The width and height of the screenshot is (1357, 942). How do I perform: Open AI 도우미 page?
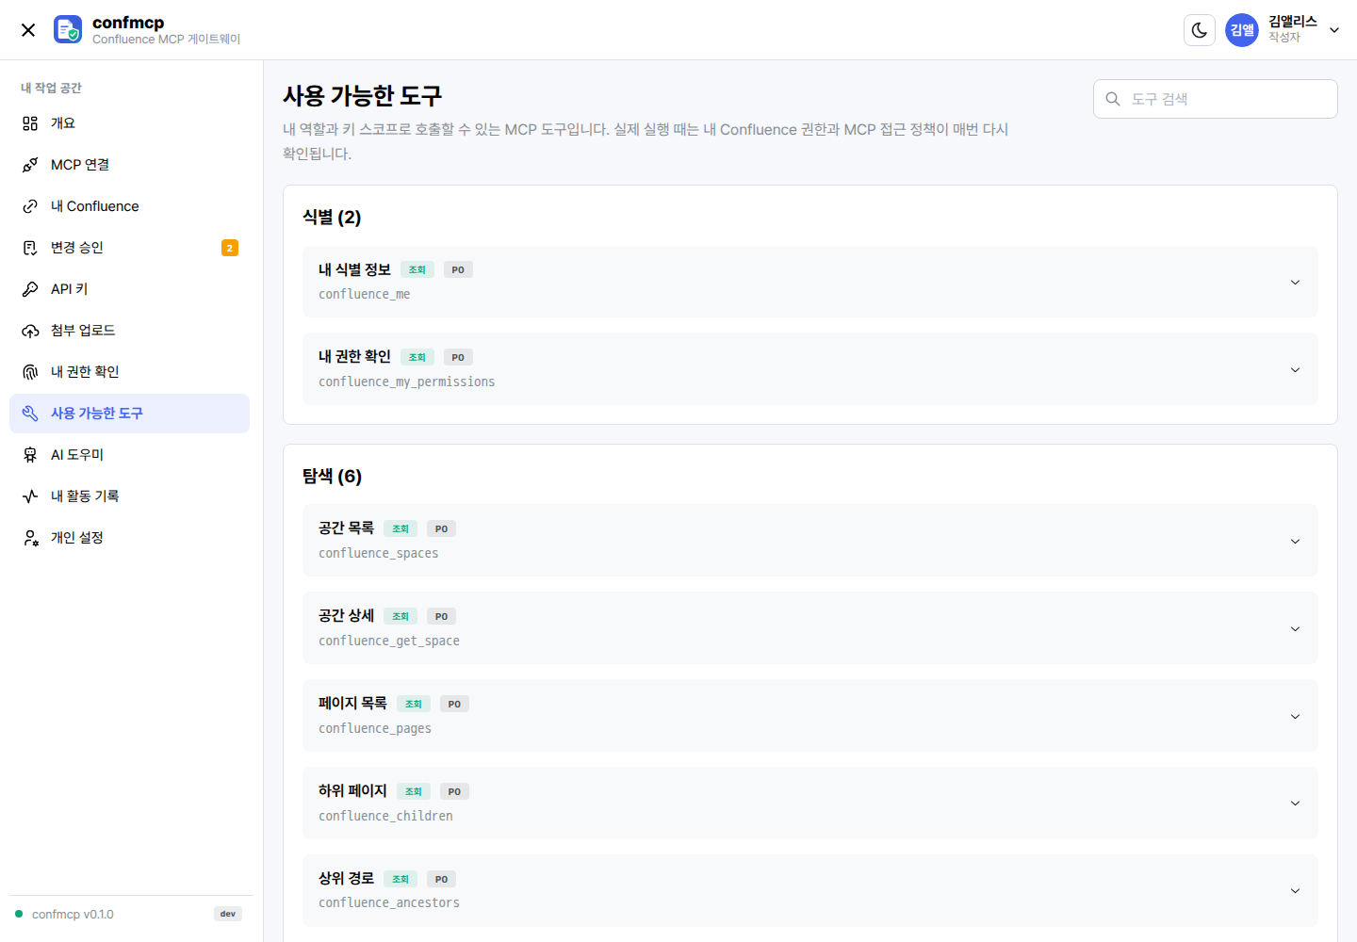click(x=129, y=455)
